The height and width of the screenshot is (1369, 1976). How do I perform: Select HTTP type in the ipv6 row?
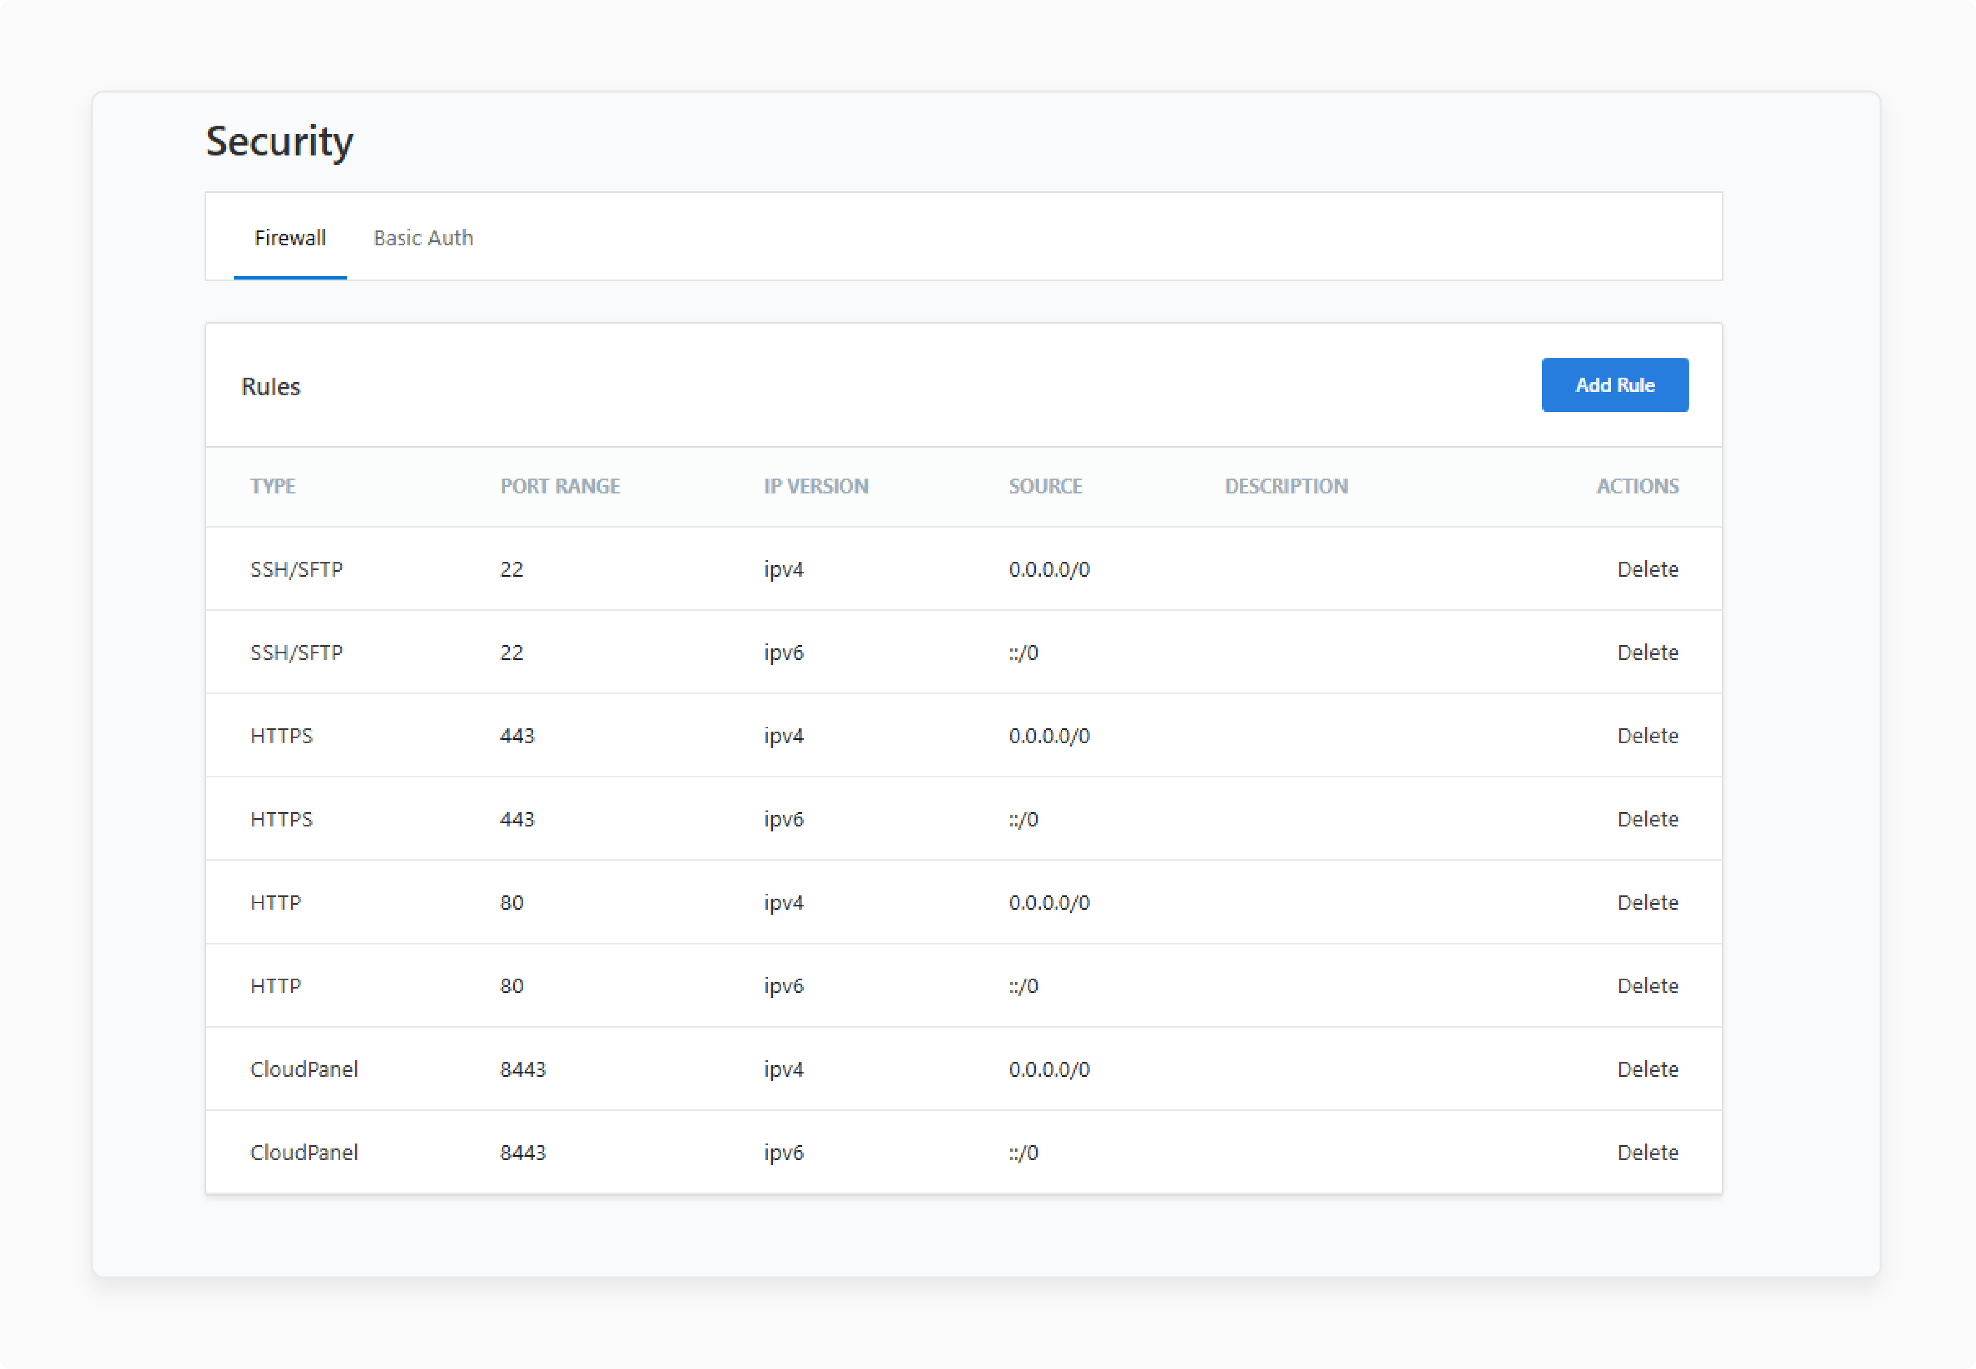click(275, 986)
